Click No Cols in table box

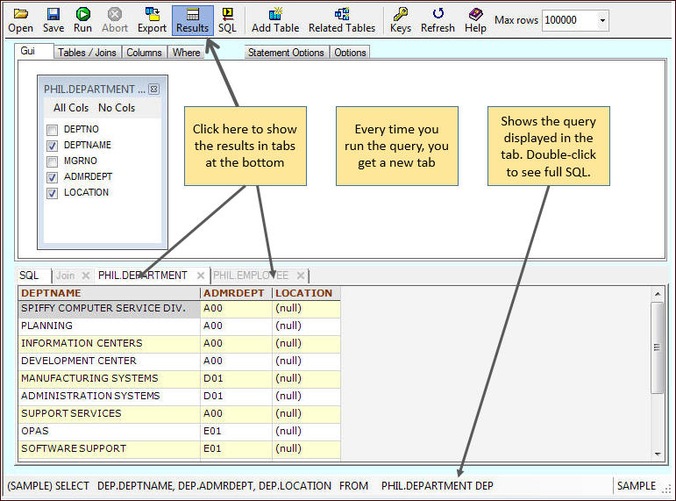tap(117, 108)
